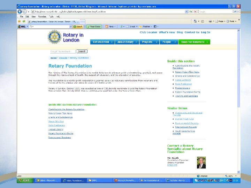Open the Favorites menu
This screenshot has height=188, width=251.
click(x=42, y=17)
